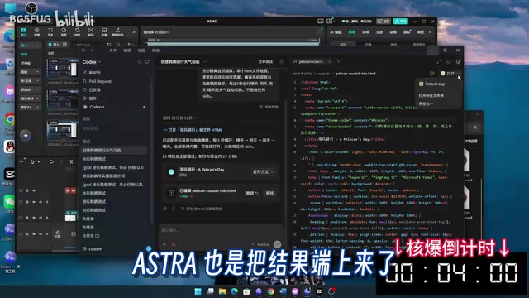This screenshot has width=529, height=298.
Task: Open File Explorer from the taskbar
Action: coord(222,291)
